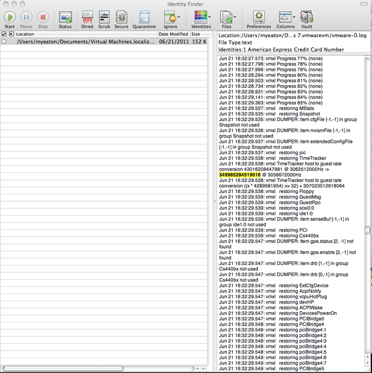The height and width of the screenshot is (373, 372).
Task: Click the 'restoring MStats' log line
Action: coord(266,109)
